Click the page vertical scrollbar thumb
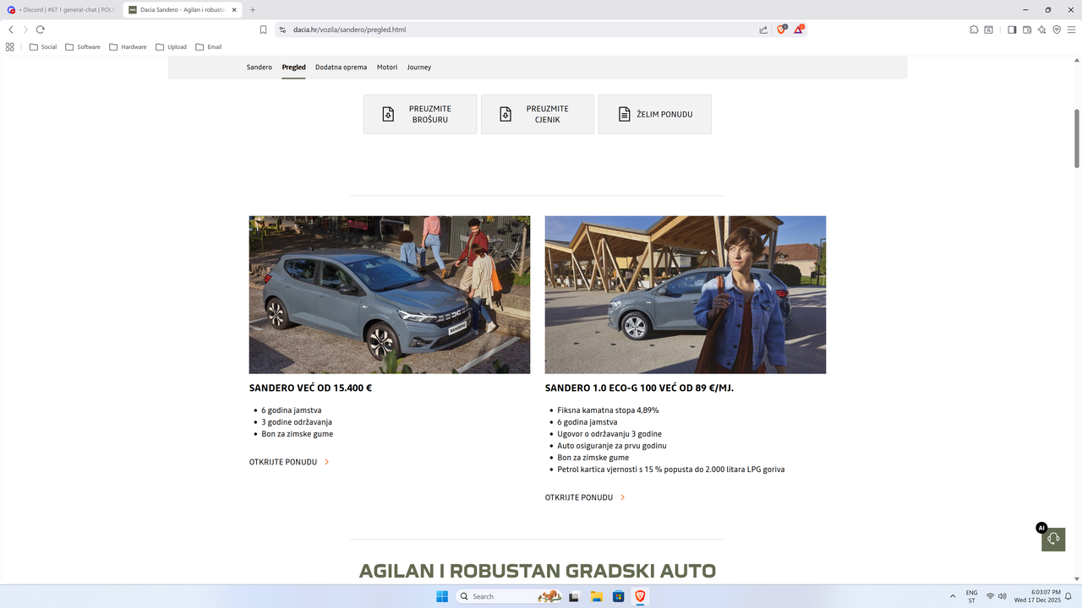The image size is (1082, 608). click(x=1077, y=138)
